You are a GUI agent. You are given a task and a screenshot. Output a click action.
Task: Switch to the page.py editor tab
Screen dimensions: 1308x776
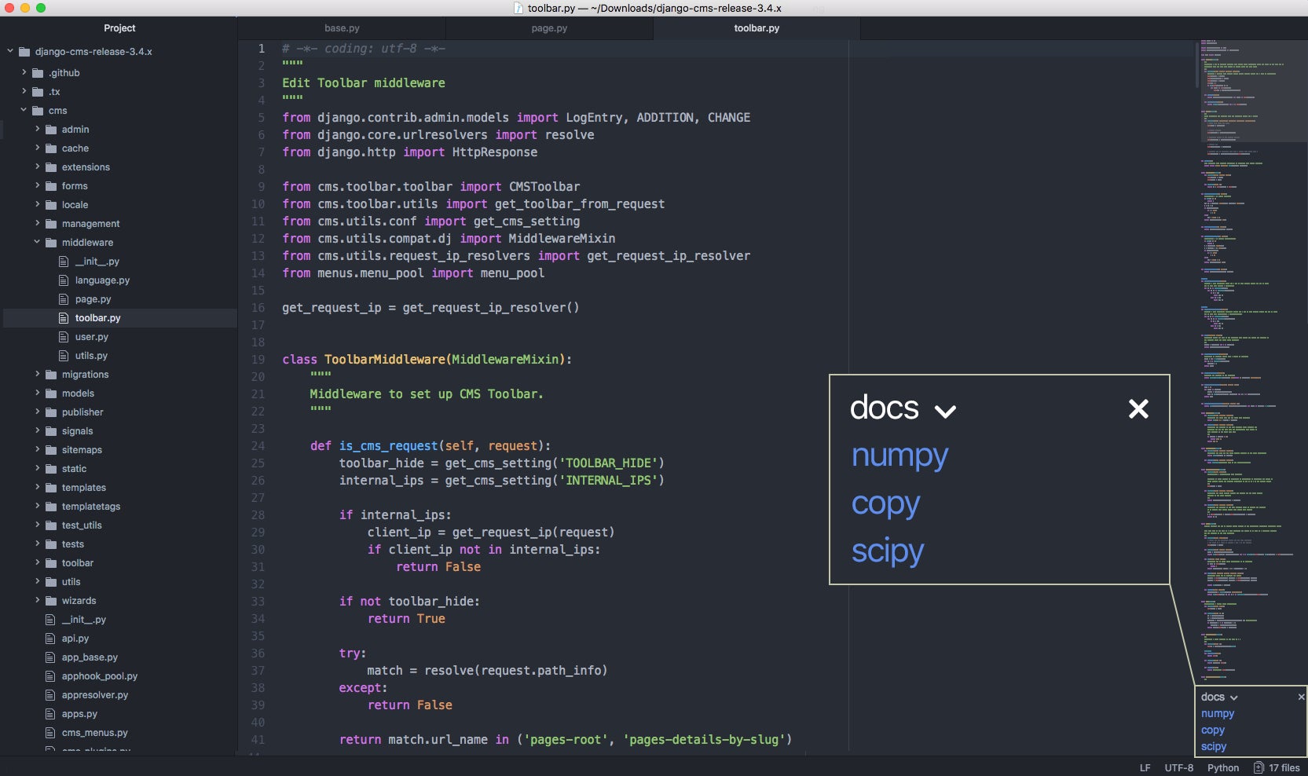click(549, 28)
